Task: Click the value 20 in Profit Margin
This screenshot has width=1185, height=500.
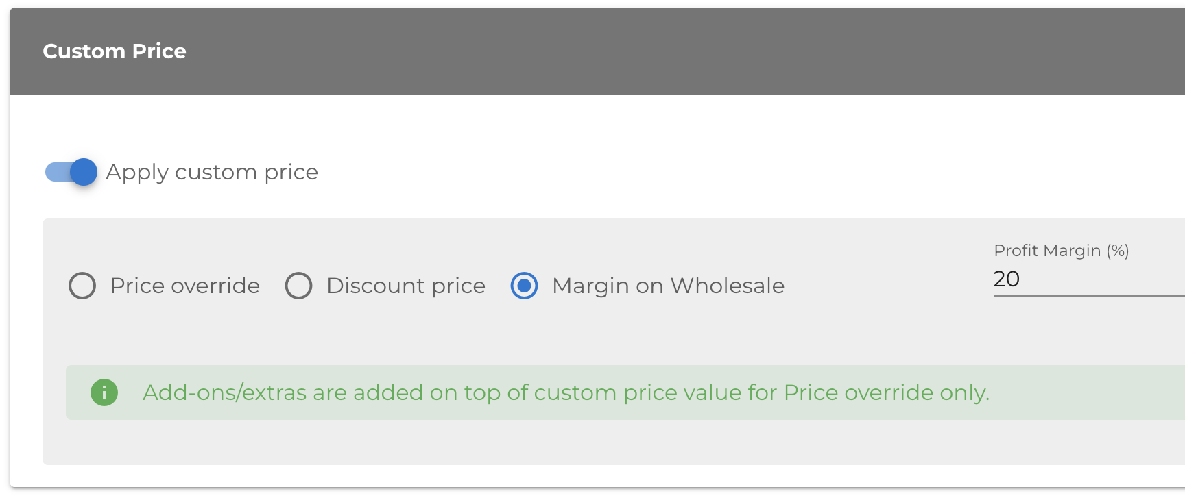Action: point(1007,279)
